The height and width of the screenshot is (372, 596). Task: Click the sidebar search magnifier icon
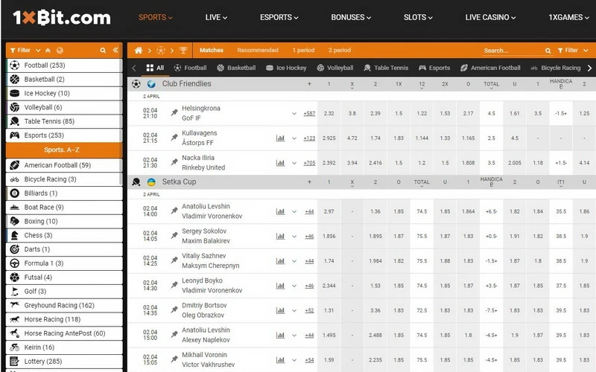click(103, 51)
